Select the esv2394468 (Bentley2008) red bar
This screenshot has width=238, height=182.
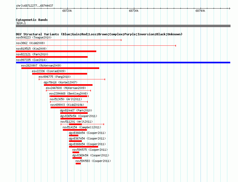[69, 96]
